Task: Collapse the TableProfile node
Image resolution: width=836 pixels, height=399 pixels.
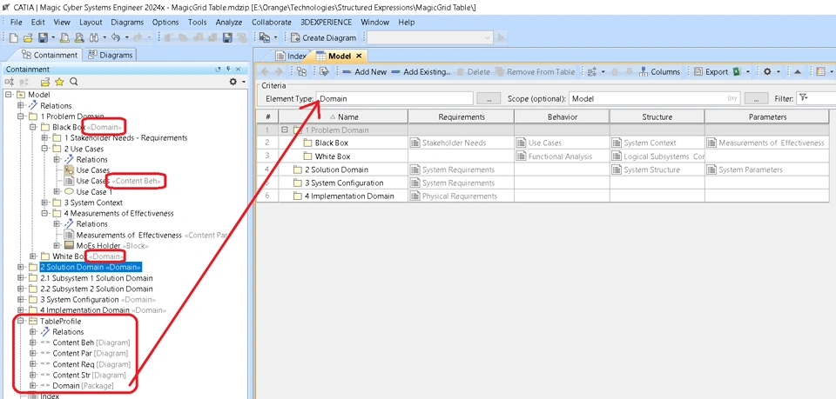Action: [20, 321]
